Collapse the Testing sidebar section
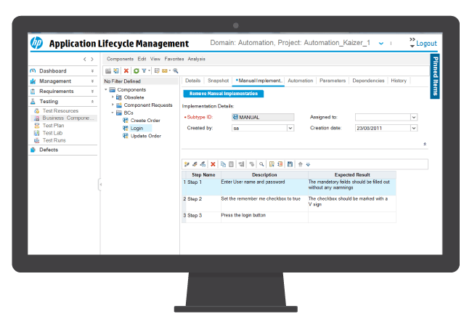472x327 pixels. 92,102
